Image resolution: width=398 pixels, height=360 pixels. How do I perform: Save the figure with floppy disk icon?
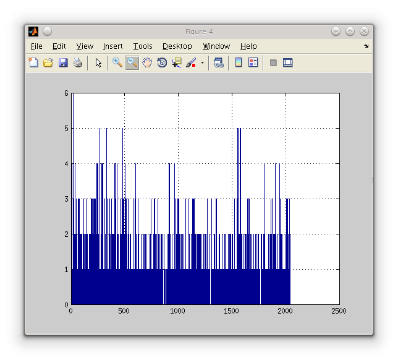click(62, 62)
